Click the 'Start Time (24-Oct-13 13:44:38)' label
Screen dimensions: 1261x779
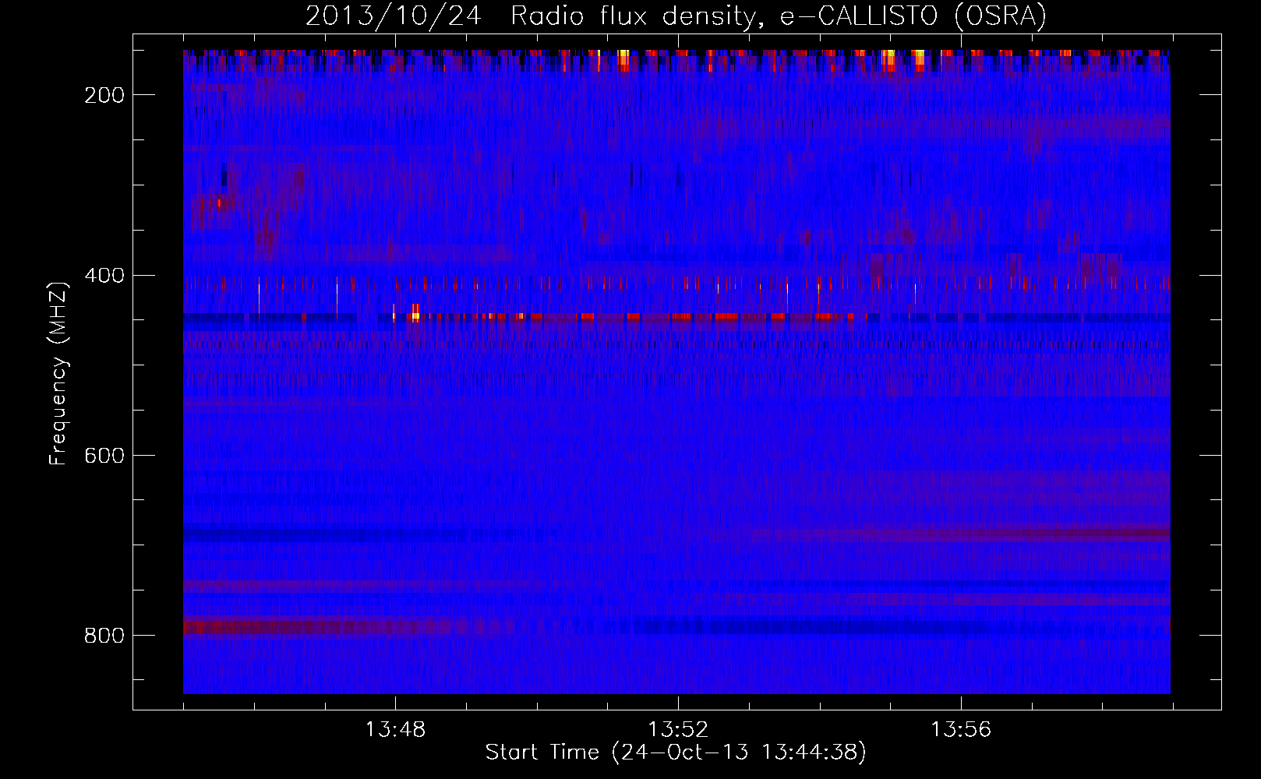(676, 753)
